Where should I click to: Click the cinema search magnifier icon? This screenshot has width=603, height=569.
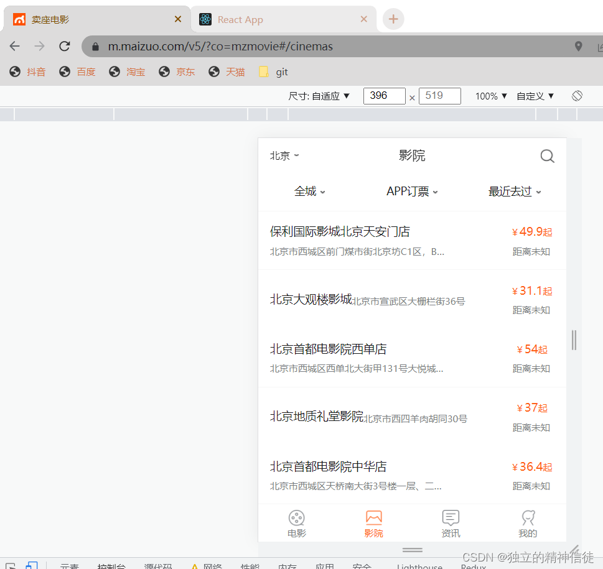547,156
